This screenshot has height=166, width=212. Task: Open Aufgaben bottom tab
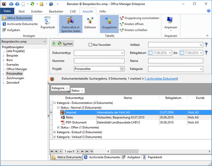tap(131, 157)
